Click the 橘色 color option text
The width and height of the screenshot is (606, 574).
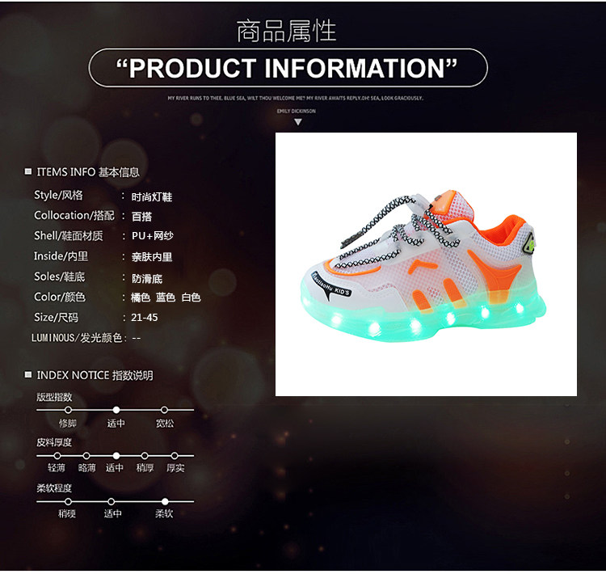(141, 297)
